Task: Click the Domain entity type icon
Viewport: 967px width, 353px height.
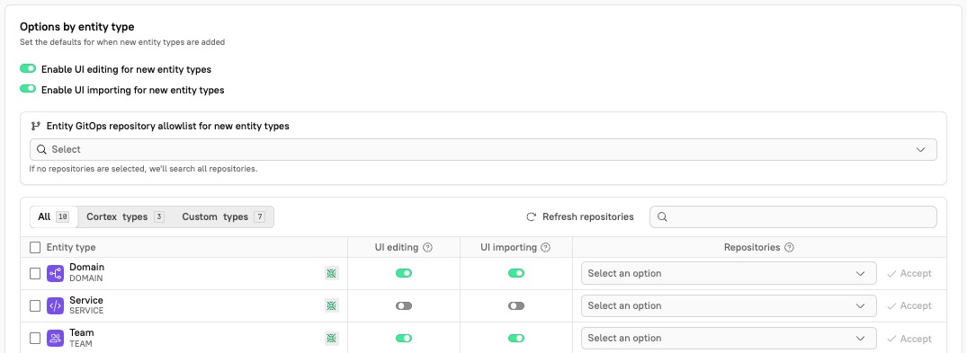Action: point(56,274)
